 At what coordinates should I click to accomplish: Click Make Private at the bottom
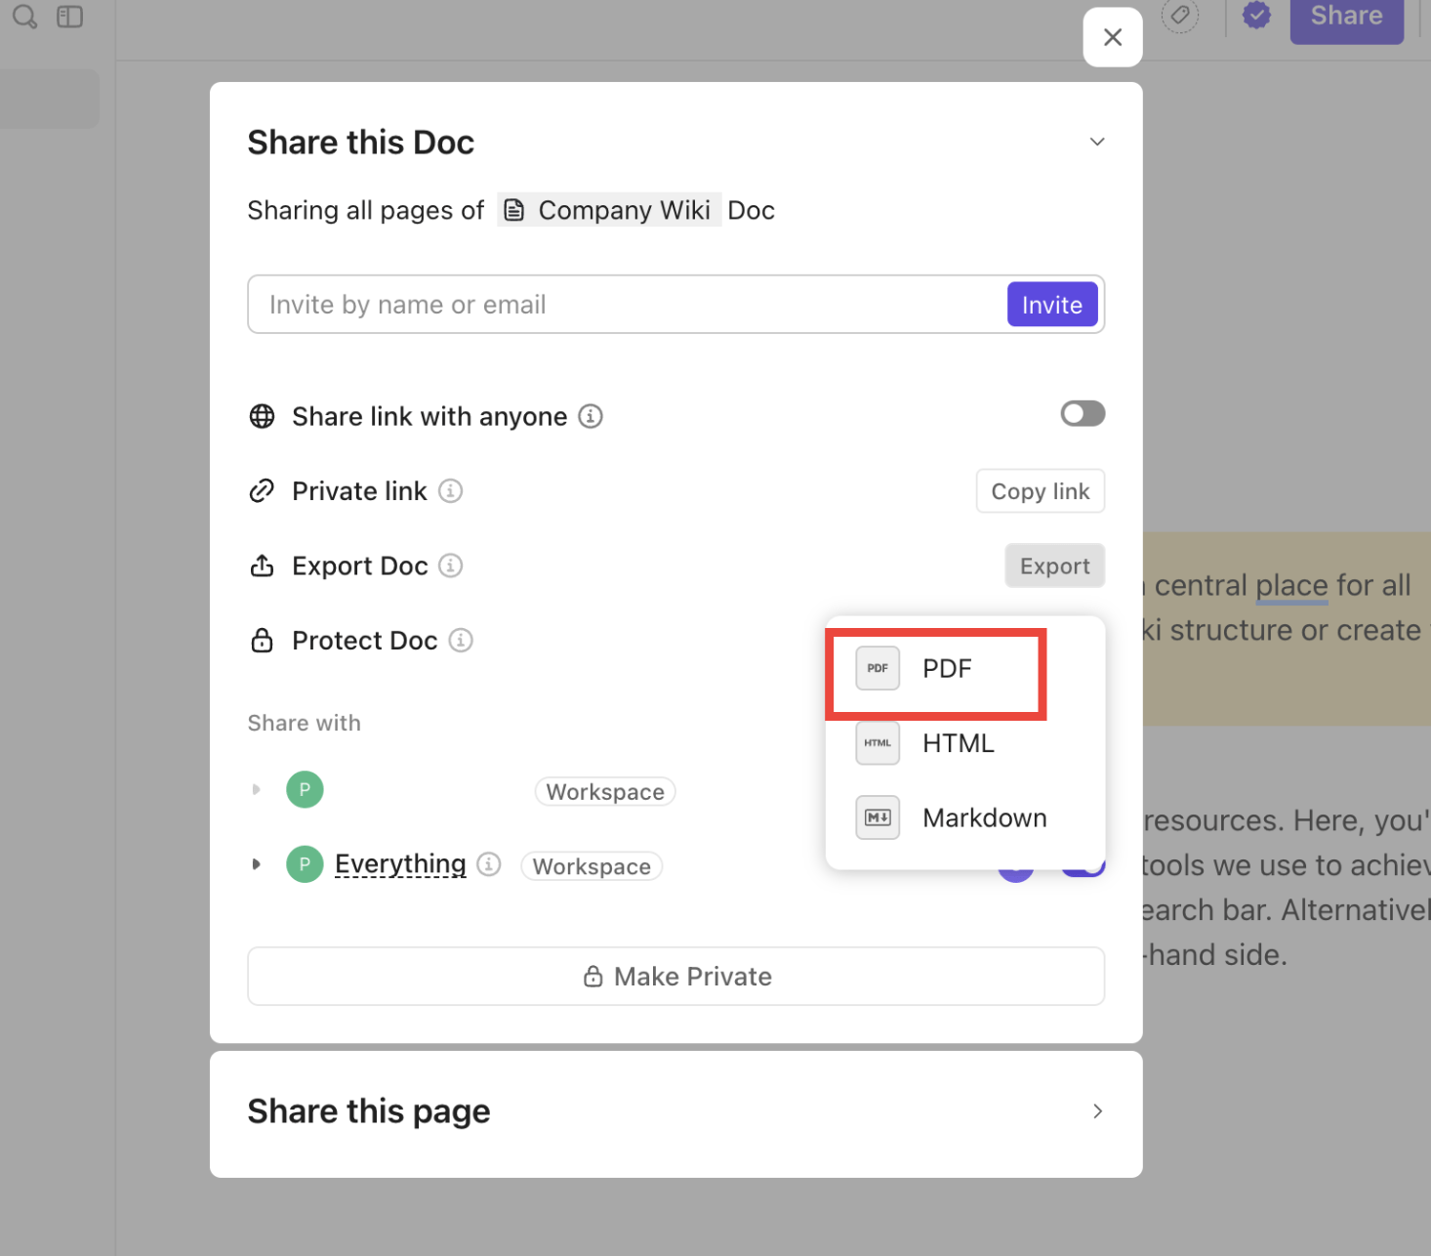click(x=675, y=976)
